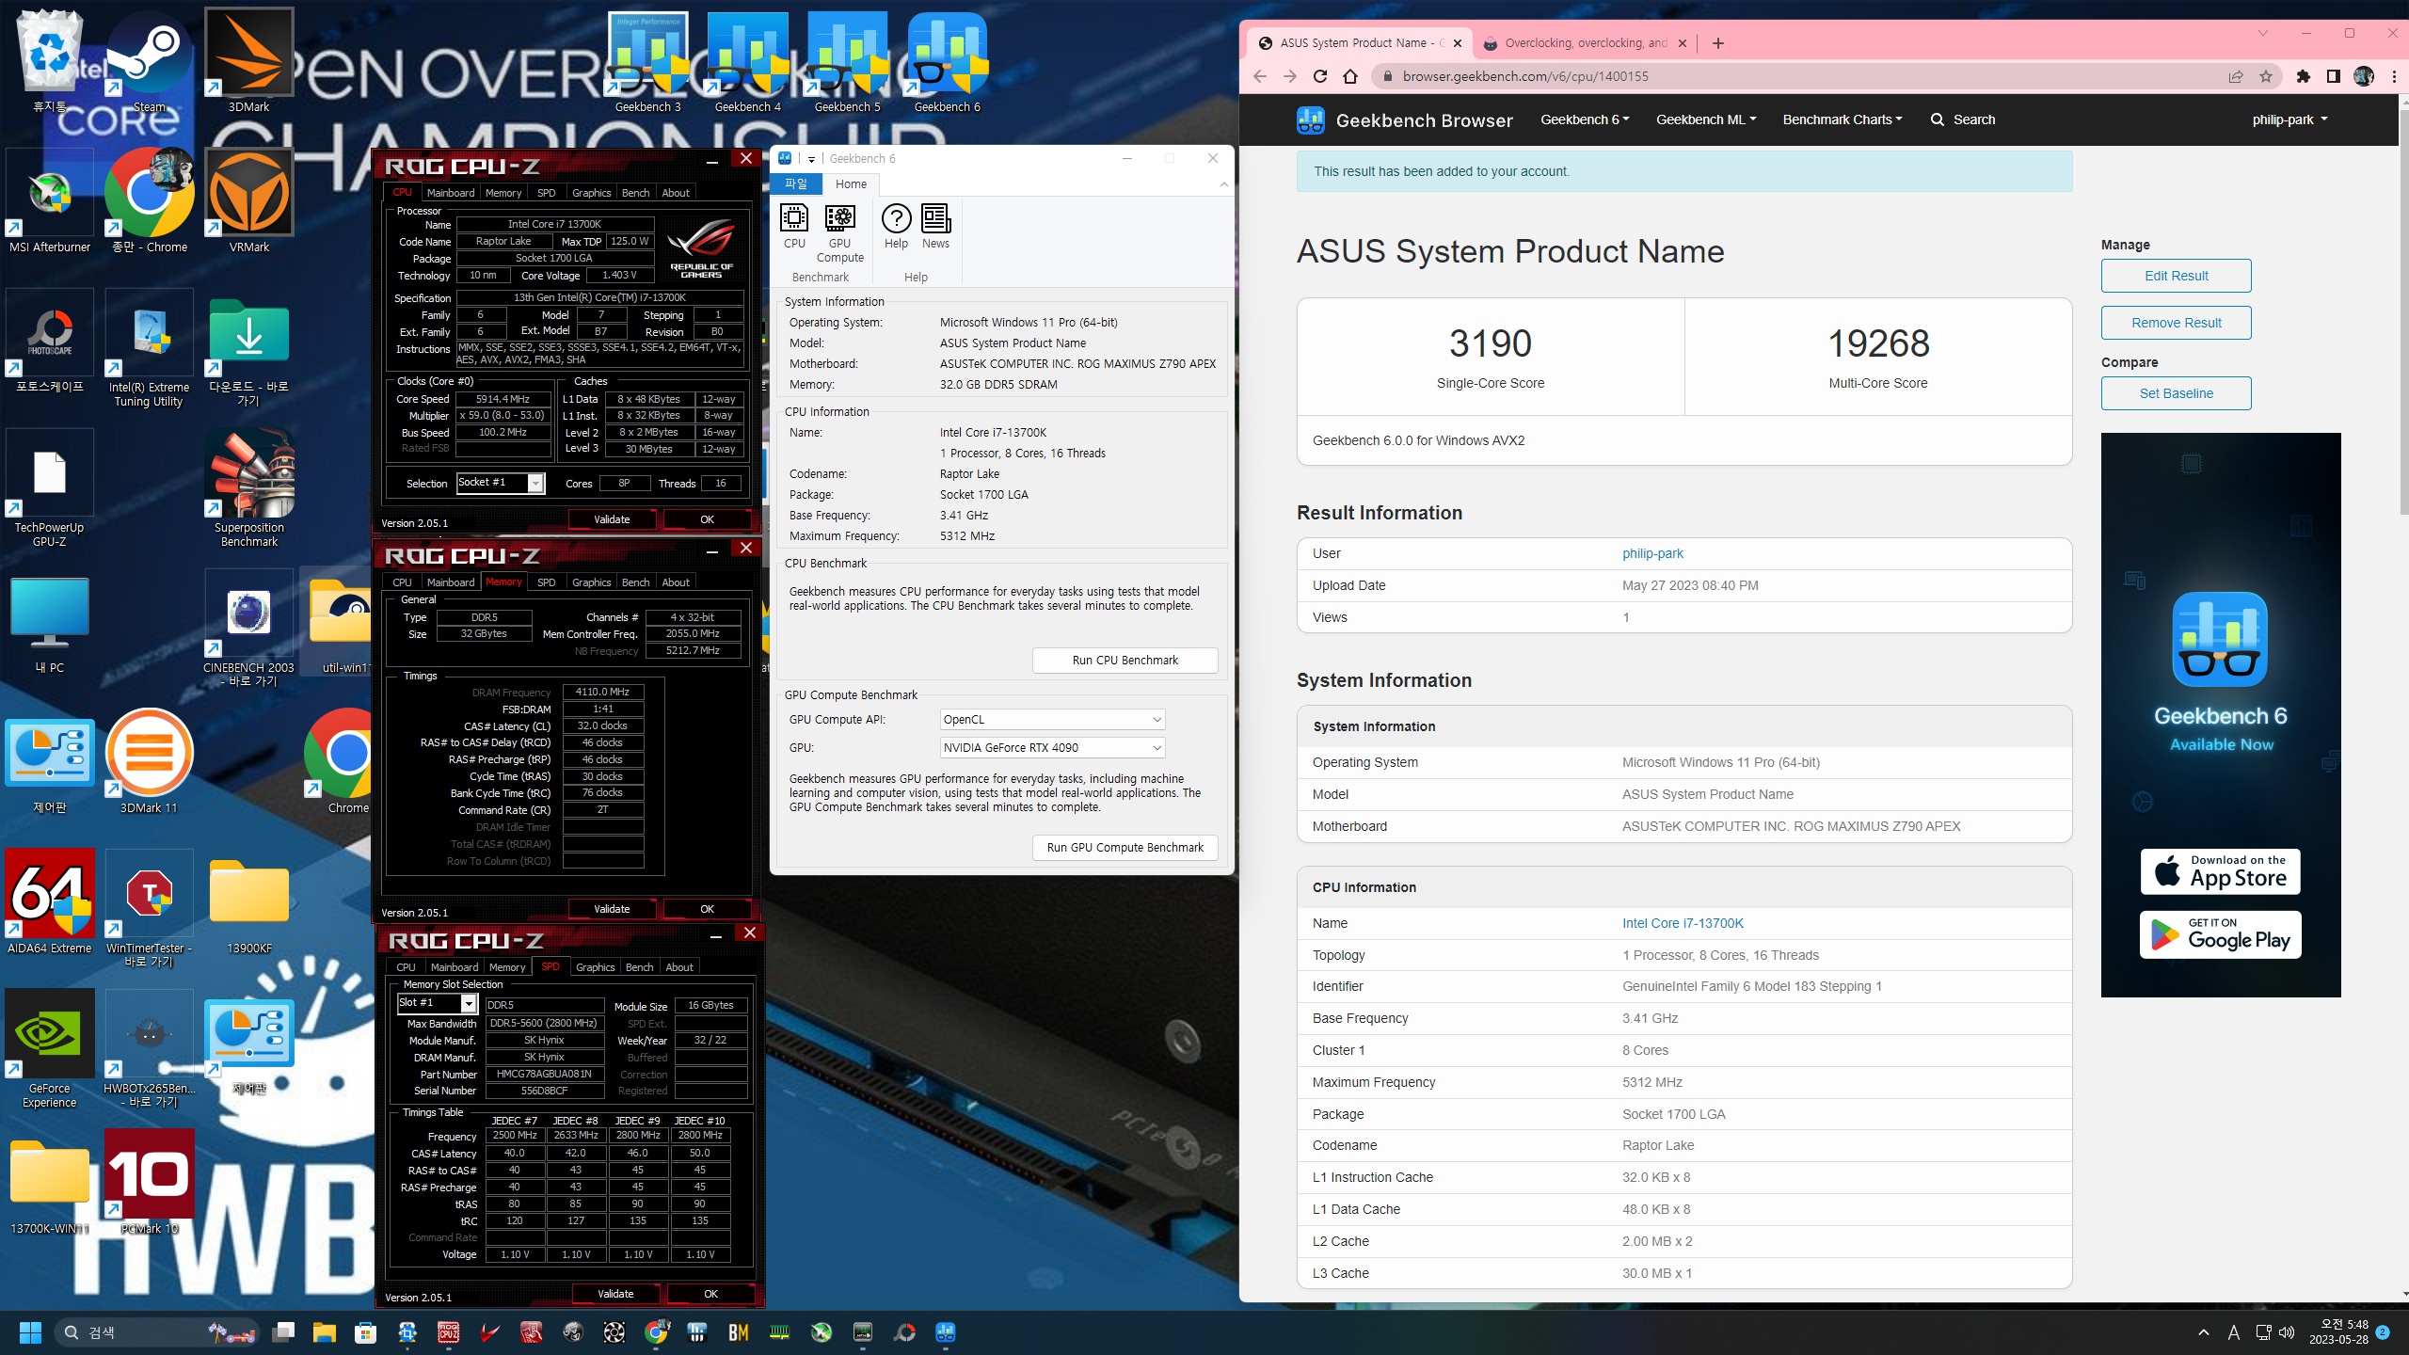Reload the Geekbench Browser page
This screenshot has width=2409, height=1355.
pos(1320,77)
